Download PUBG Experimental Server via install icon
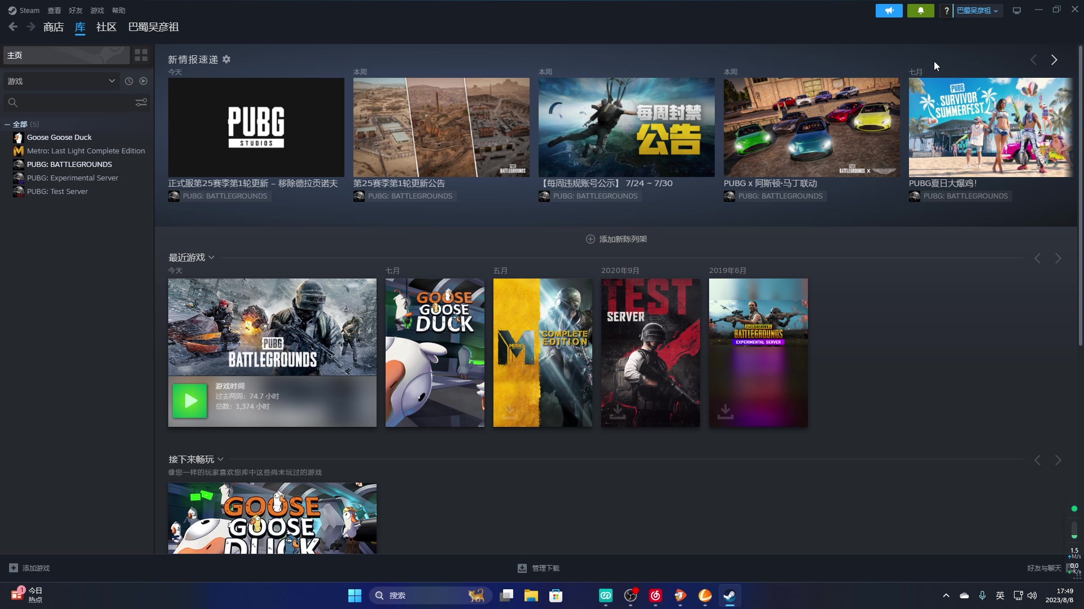 coord(725,412)
